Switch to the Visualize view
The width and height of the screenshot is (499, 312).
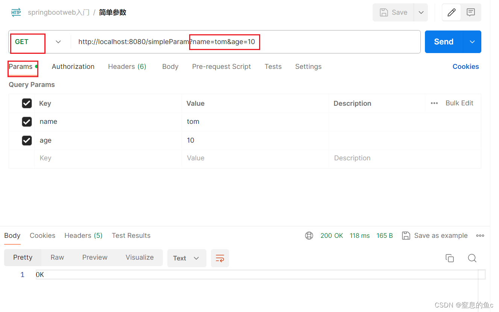coord(140,257)
